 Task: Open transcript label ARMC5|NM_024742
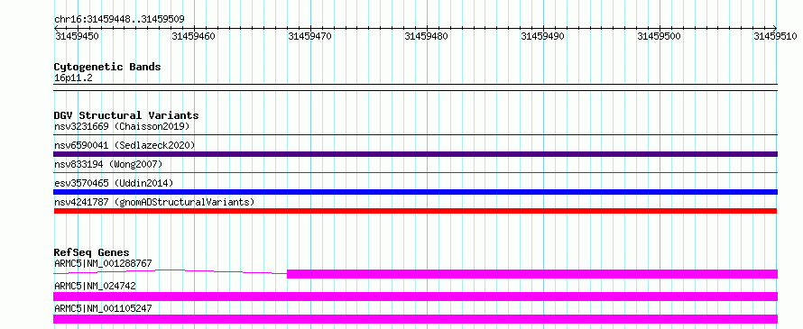[x=95, y=286]
